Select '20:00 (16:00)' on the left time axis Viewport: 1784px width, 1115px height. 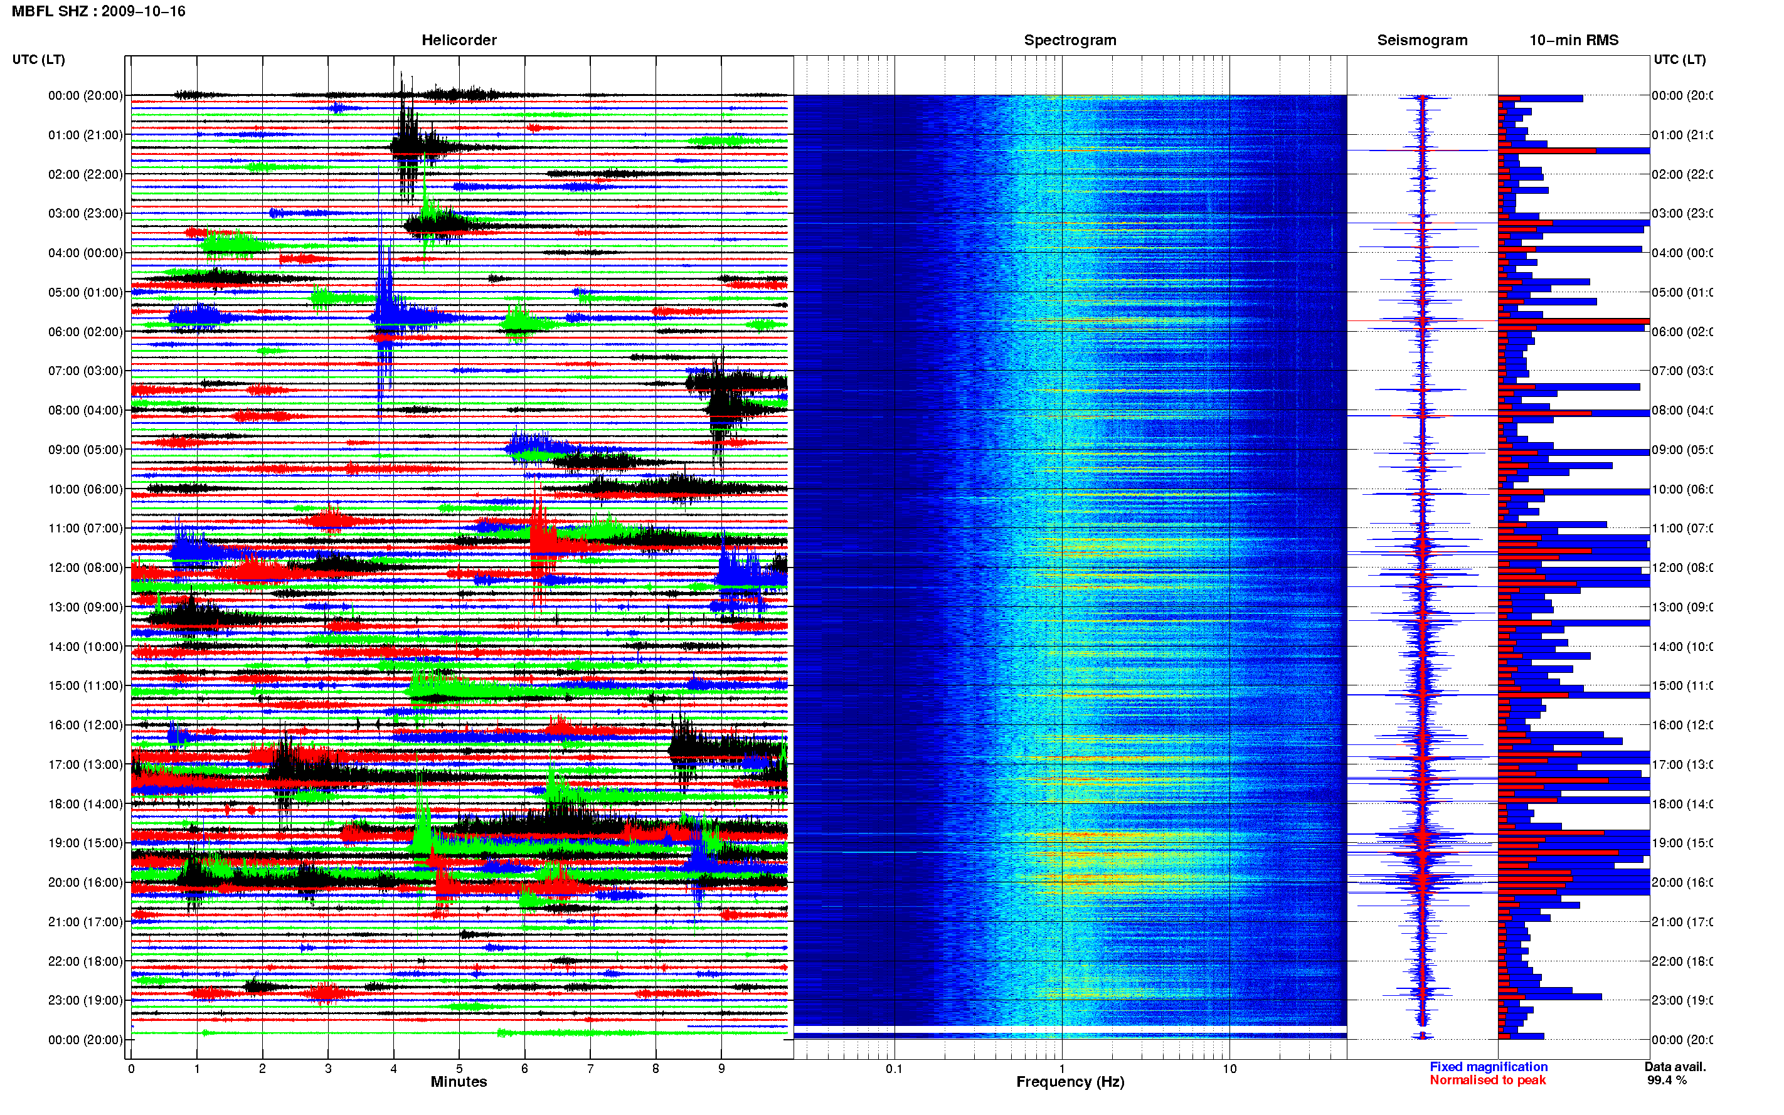coord(85,882)
